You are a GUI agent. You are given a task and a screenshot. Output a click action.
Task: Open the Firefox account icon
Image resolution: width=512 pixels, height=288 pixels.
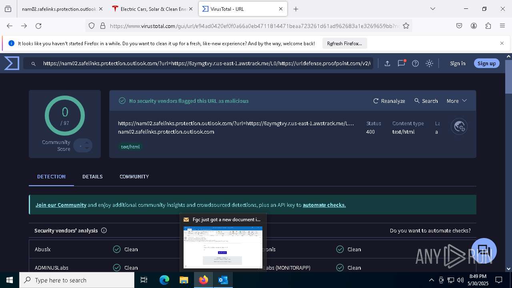pos(474,26)
